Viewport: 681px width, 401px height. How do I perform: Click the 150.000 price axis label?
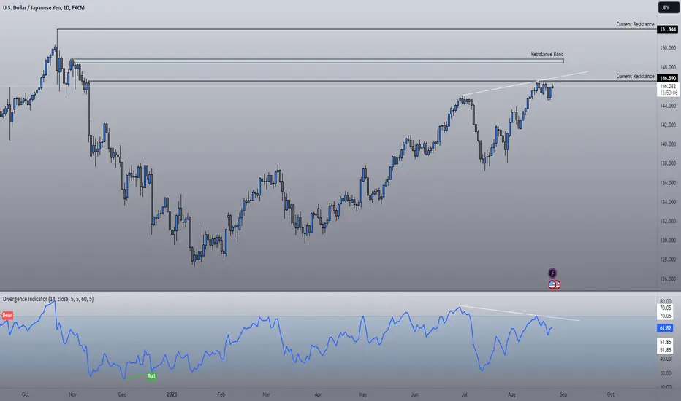[668, 48]
